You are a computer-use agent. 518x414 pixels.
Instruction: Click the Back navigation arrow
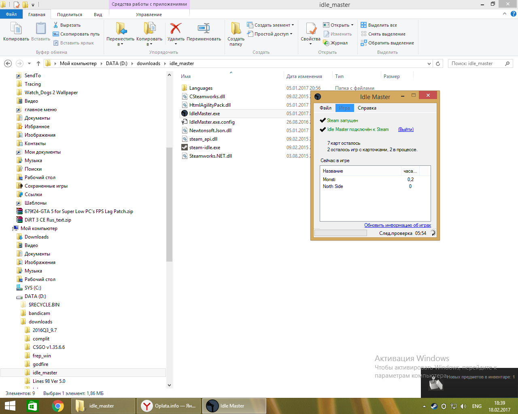click(8, 63)
